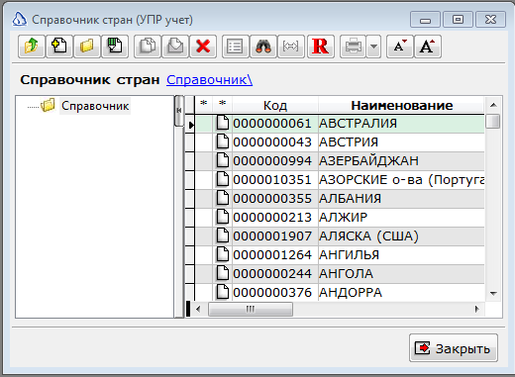Click the printer icon

(x=353, y=47)
